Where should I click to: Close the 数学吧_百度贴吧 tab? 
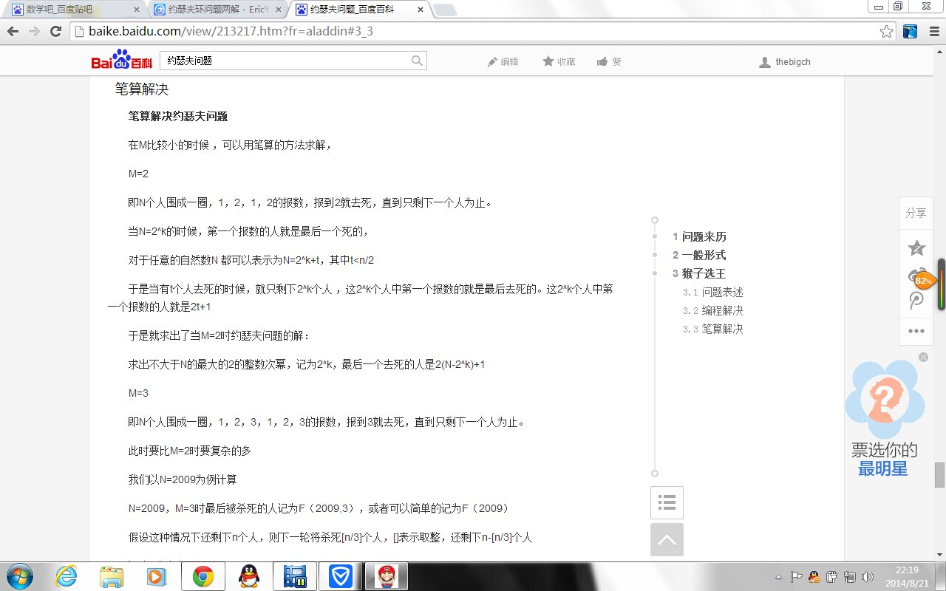(x=136, y=10)
